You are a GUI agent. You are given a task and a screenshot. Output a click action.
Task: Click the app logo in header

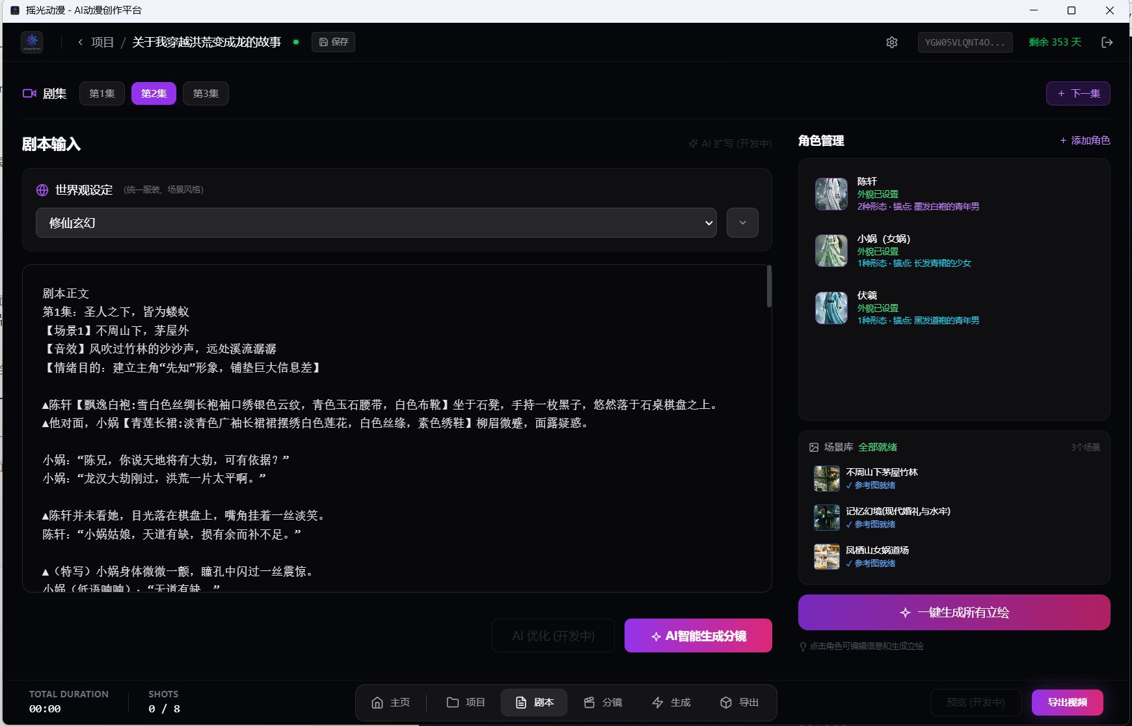pyautogui.click(x=32, y=42)
